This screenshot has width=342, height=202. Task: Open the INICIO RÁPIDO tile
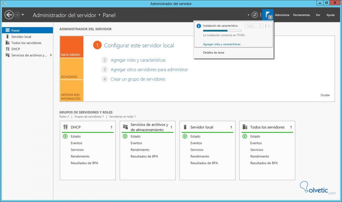pos(72,47)
